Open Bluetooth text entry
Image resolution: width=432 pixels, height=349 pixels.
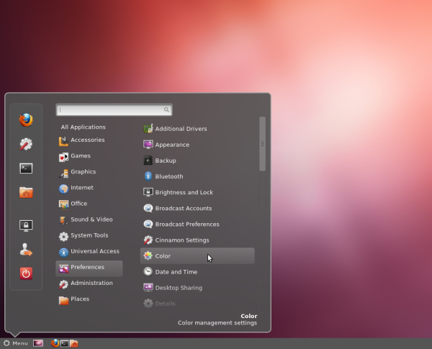click(x=169, y=176)
